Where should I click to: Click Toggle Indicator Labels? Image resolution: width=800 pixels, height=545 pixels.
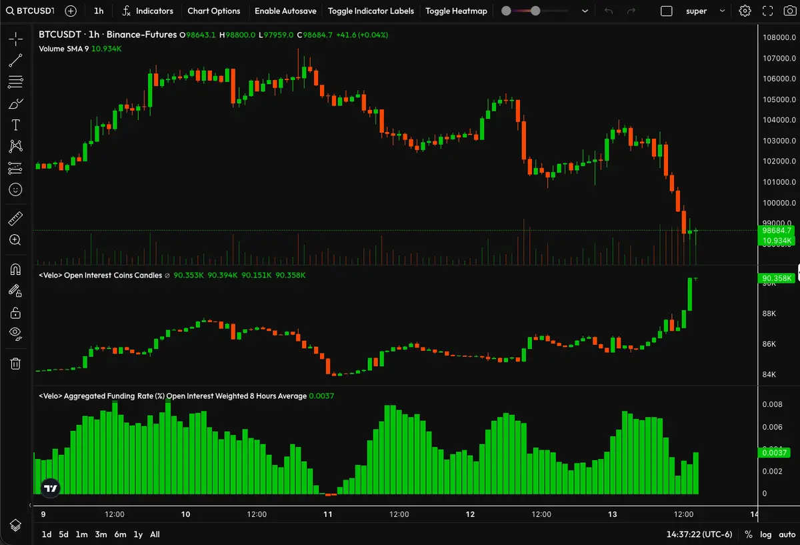[x=371, y=11]
